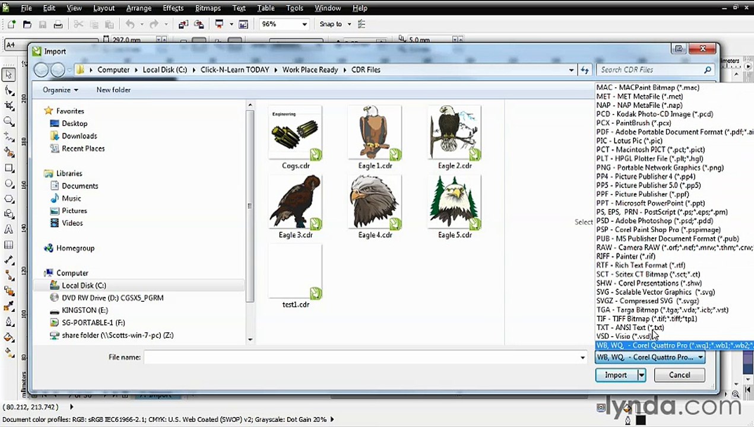Go to Click-N-Learn TODAY in breadcrumb
The width and height of the screenshot is (754, 427).
(235, 70)
